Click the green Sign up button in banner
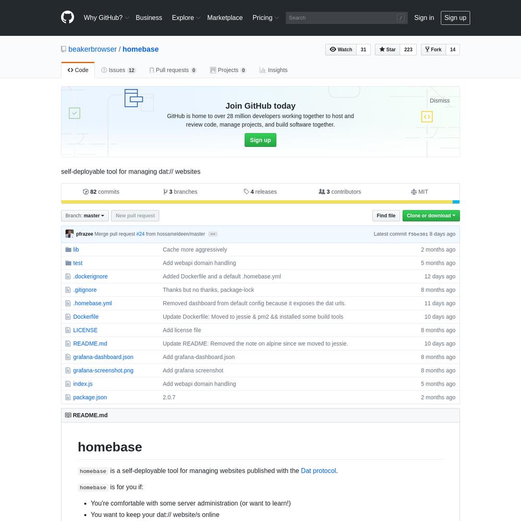The width and height of the screenshot is (521, 521). click(x=260, y=140)
